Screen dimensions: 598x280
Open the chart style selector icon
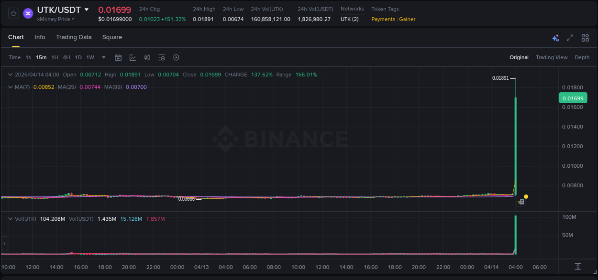pyautogui.click(x=133, y=57)
